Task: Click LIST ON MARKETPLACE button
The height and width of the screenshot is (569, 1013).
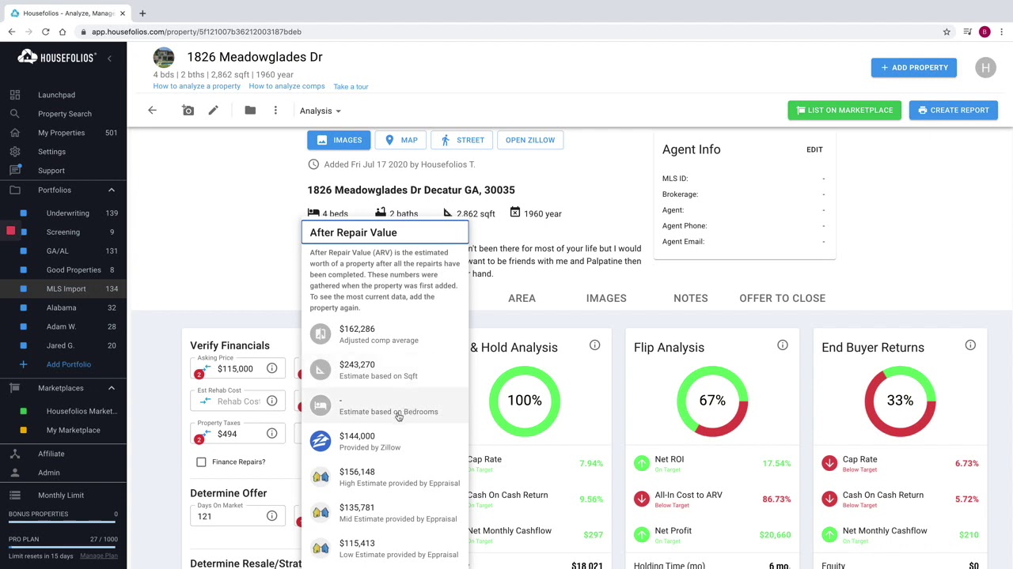Action: pyautogui.click(x=844, y=110)
